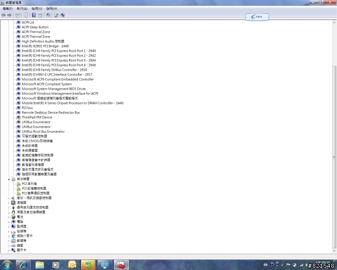Click the USB plug icon for 通用序列匯流排控制器

coord(13,207)
